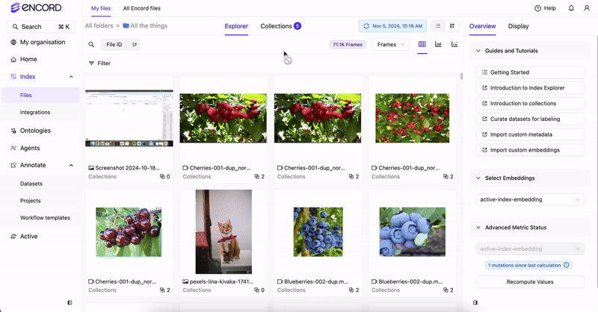598x312 pixels.
Task: Click the refresh timestamp Nov 5, 2024 button
Action: tap(392, 26)
